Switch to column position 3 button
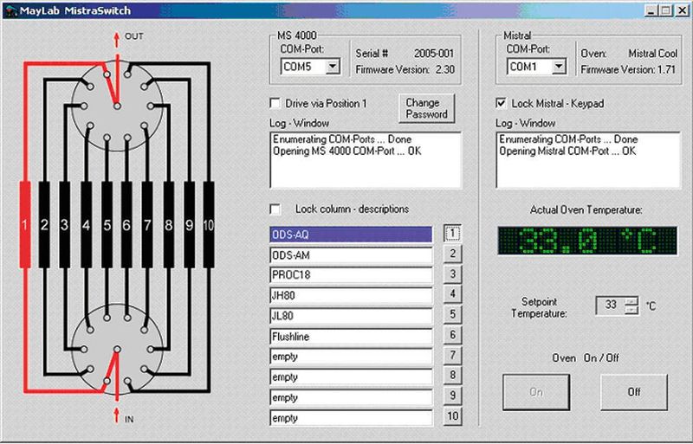The image size is (693, 444). click(452, 273)
